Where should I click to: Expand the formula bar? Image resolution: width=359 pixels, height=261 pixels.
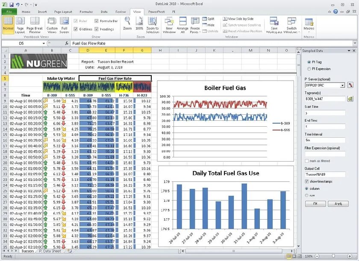coord(355,43)
